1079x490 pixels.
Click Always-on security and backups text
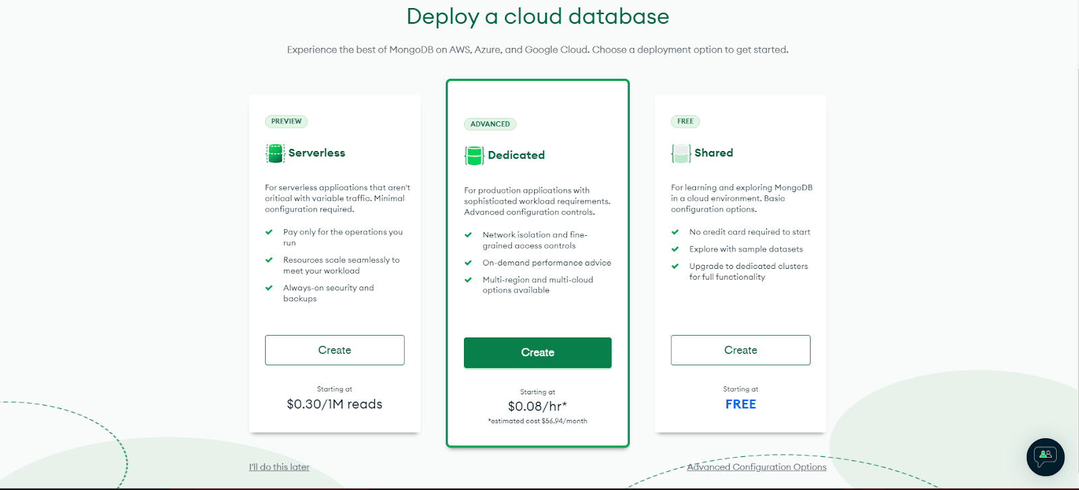328,293
